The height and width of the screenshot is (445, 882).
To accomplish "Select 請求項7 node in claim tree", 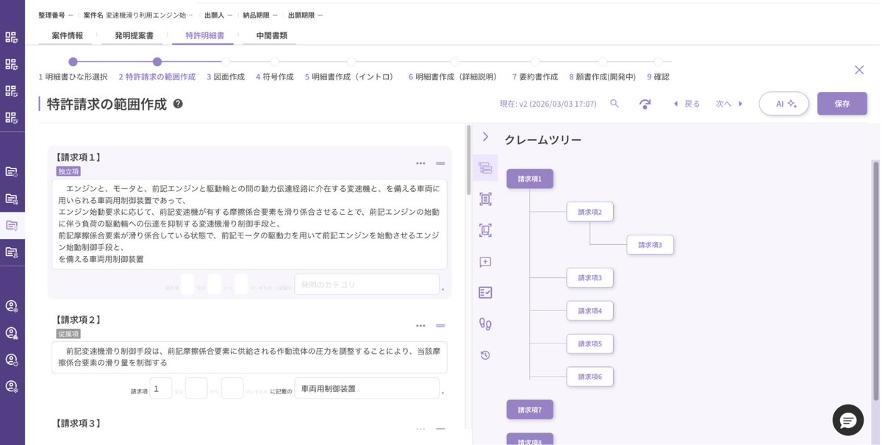I will click(530, 410).
